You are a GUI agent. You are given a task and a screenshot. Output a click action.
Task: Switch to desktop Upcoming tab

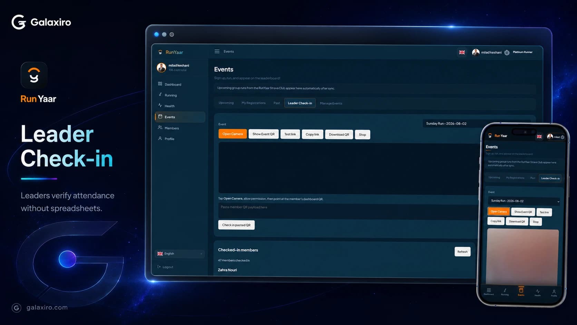pos(226,103)
